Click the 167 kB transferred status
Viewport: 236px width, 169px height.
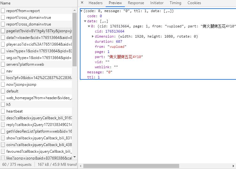tap(57, 165)
